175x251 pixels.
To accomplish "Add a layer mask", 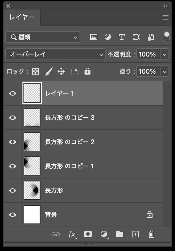I will [x=87, y=234].
